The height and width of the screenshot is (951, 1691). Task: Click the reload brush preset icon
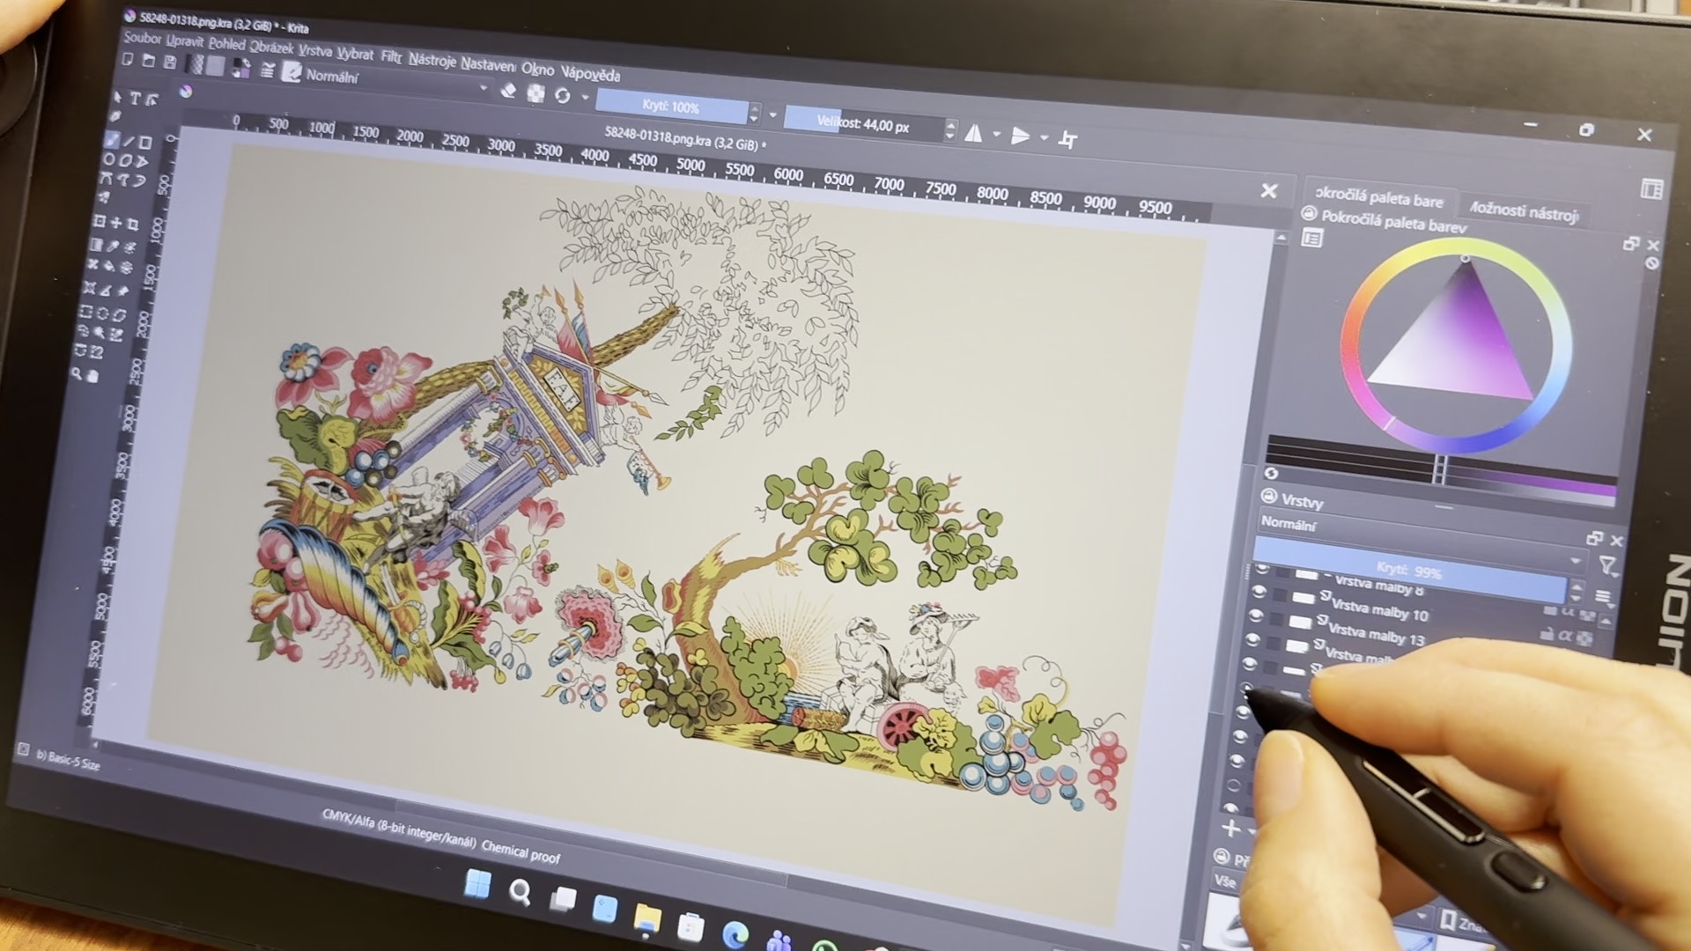562,95
